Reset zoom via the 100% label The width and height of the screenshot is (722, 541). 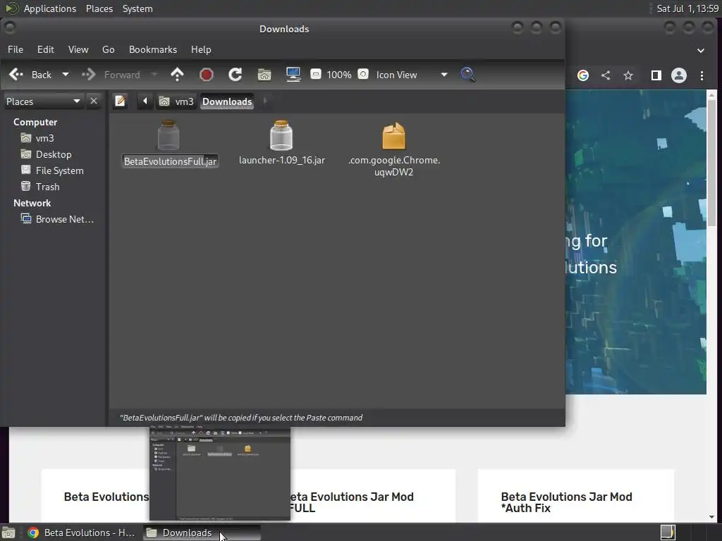pos(339,75)
